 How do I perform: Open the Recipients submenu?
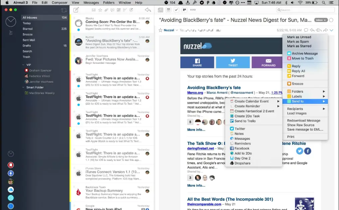[305, 109]
